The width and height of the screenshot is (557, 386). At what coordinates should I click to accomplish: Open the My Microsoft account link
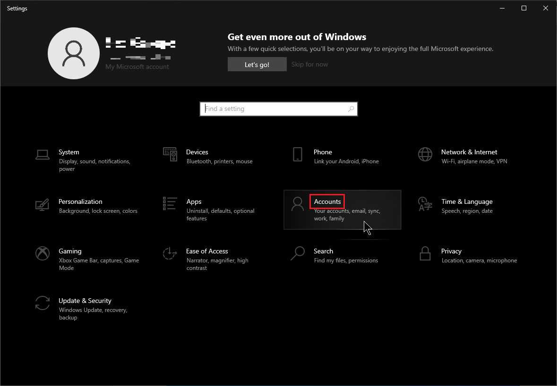[137, 67]
